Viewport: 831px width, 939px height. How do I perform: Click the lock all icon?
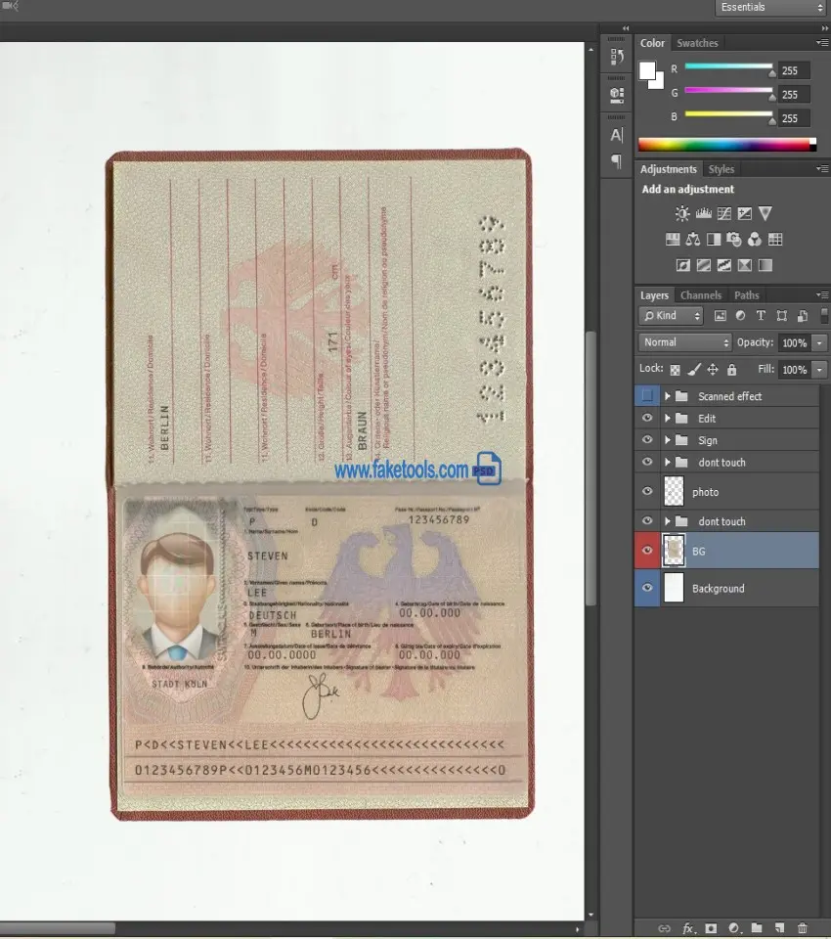[x=731, y=370]
